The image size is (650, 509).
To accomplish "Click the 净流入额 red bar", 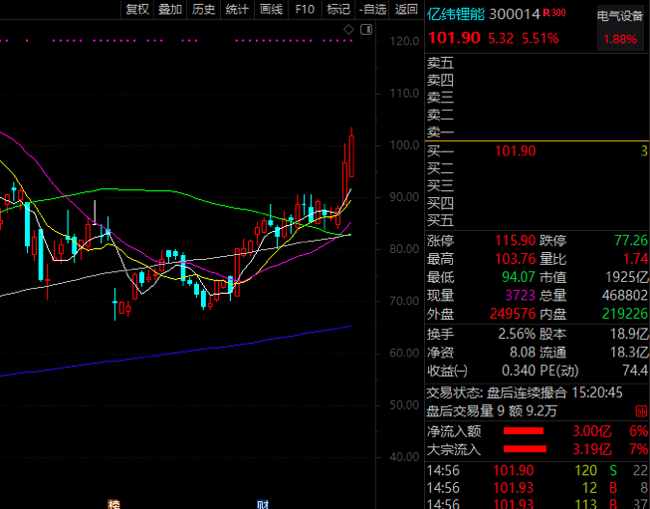I will pos(524,431).
